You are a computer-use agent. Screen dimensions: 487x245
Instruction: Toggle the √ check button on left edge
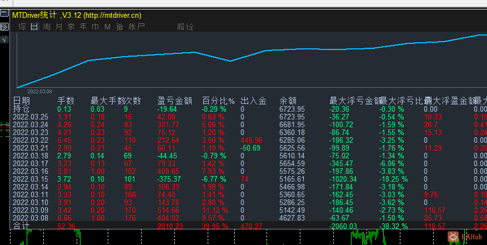coord(4,39)
